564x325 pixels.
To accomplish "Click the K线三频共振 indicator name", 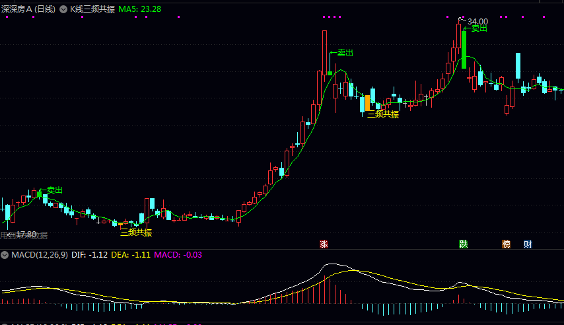I will coord(92,9).
